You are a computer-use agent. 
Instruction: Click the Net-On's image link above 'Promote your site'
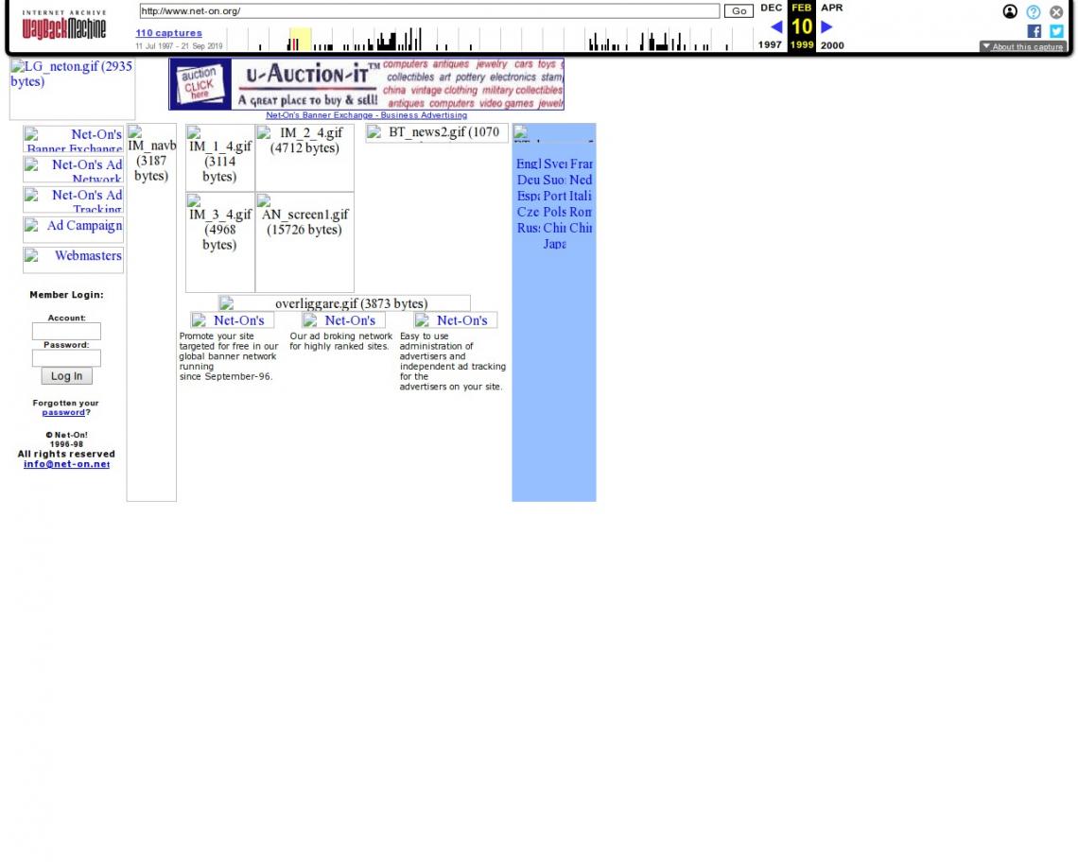[x=233, y=320]
